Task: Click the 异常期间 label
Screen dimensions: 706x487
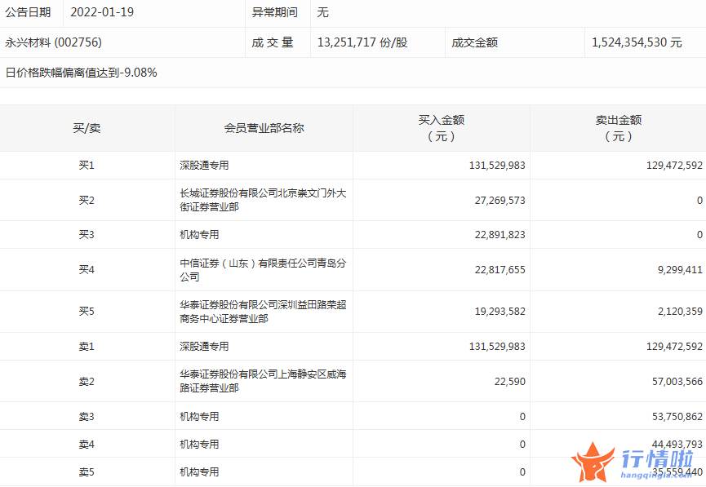Action: [275, 12]
